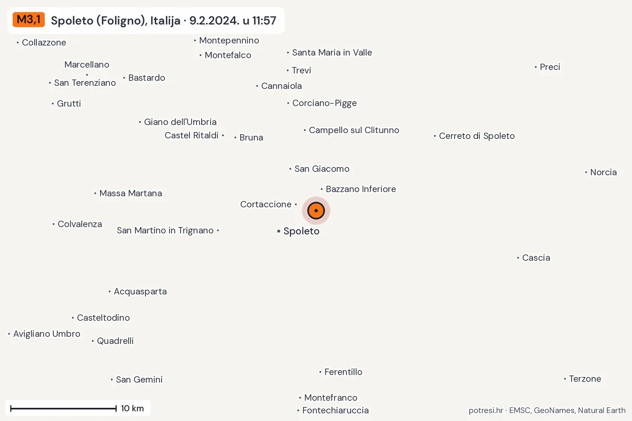The height and width of the screenshot is (421, 632).
Task: Click the Colvalenza label
Action: [x=80, y=224]
